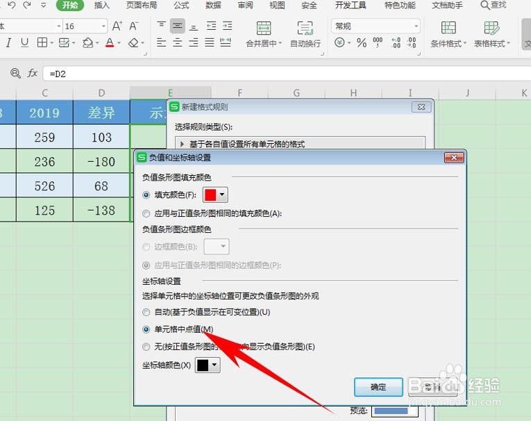The image size is (531, 421).
Task: Open the negative fill color dropdown
Action: (x=222, y=195)
